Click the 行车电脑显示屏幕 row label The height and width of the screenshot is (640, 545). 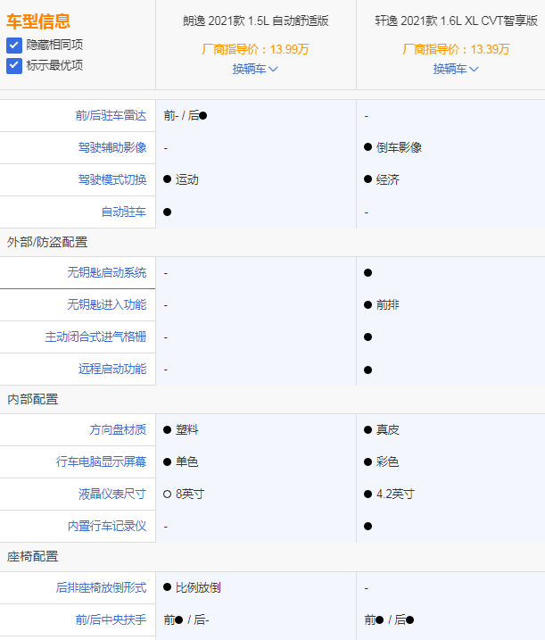[101, 462]
